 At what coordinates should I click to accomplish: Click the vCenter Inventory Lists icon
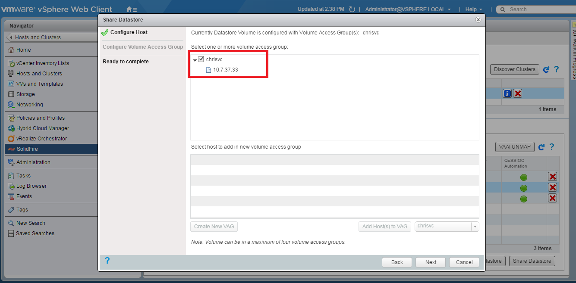pos(11,63)
